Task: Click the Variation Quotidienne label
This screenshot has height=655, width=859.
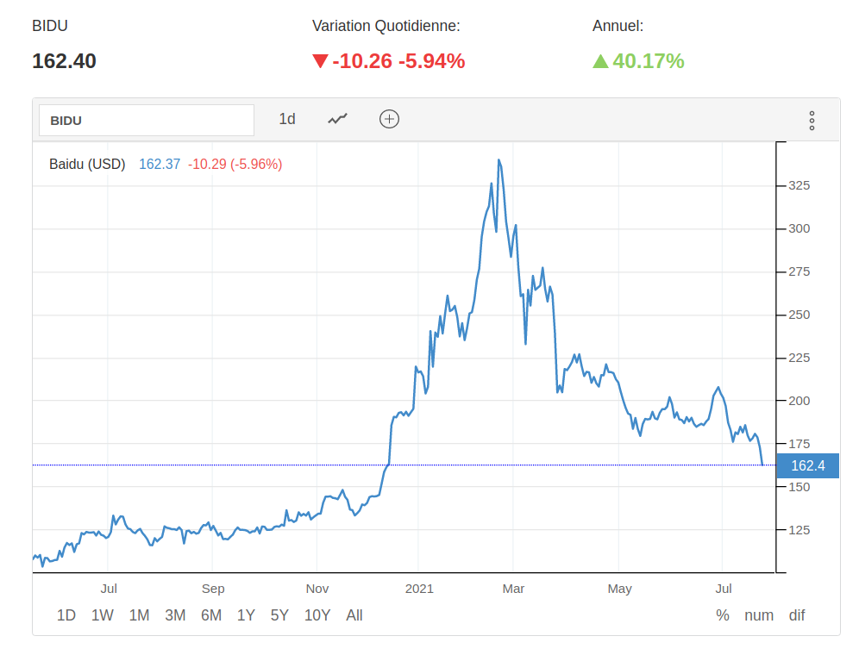Action: point(386,26)
